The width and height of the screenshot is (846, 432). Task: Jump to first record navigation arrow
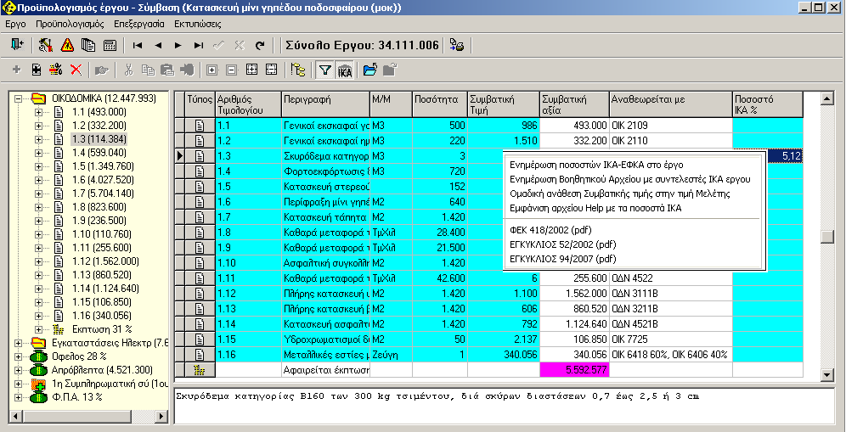point(138,45)
